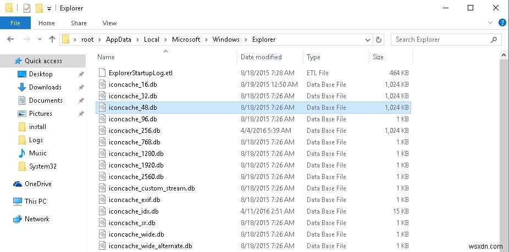
Task: Go back with the Back arrow
Action: click(10, 39)
